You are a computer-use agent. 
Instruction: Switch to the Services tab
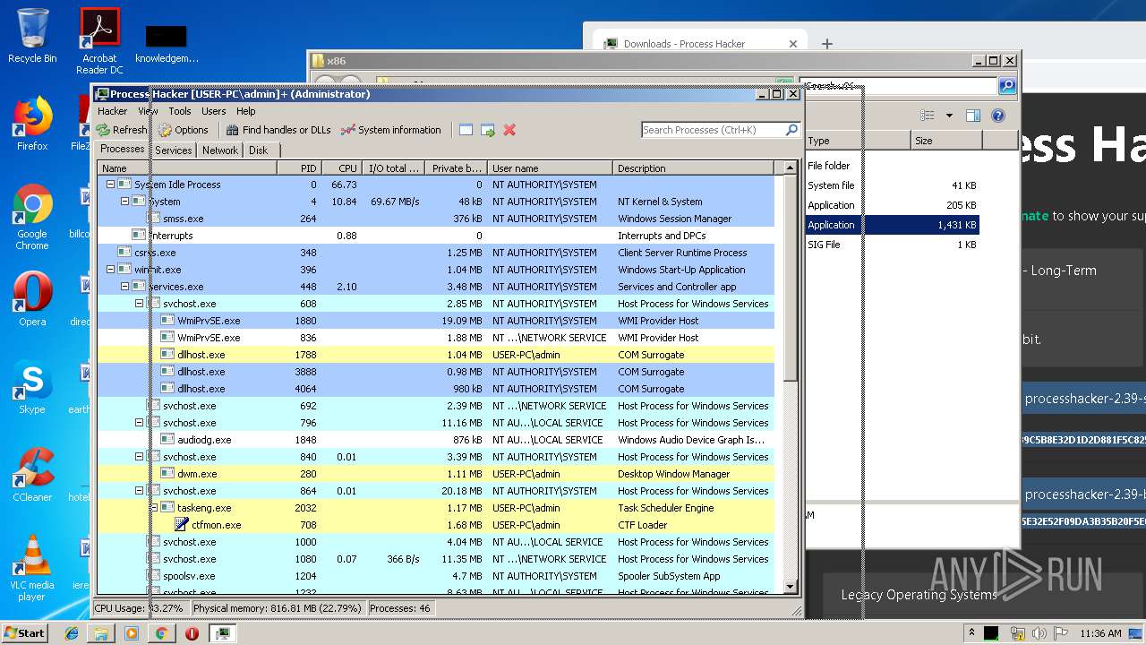[173, 150]
